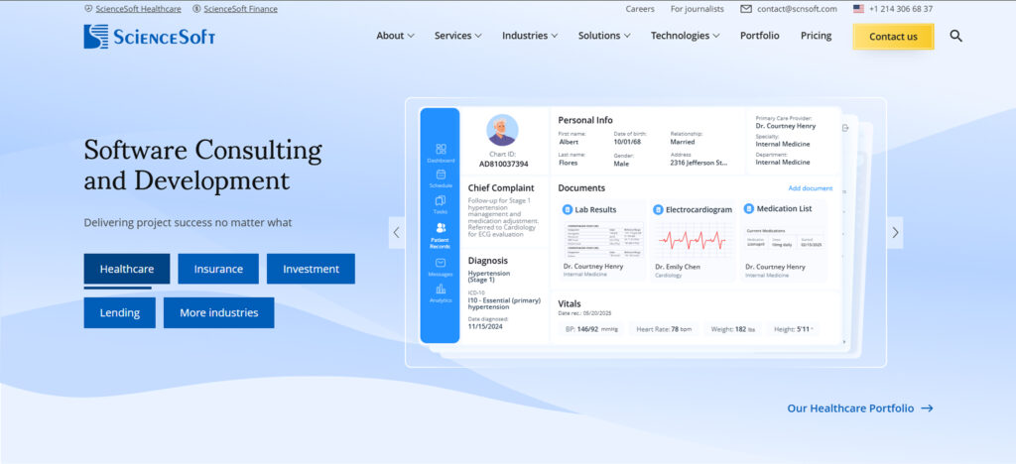The image size is (1016, 464).
Task: Click the Schedule calendar icon
Action: tap(441, 174)
